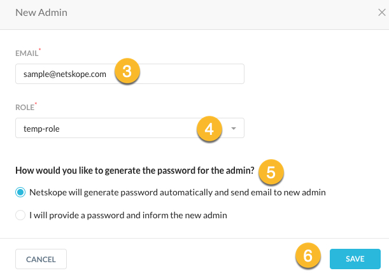Click the yellow step 5 marker
Screen dimensions: 389x273
(x=271, y=171)
